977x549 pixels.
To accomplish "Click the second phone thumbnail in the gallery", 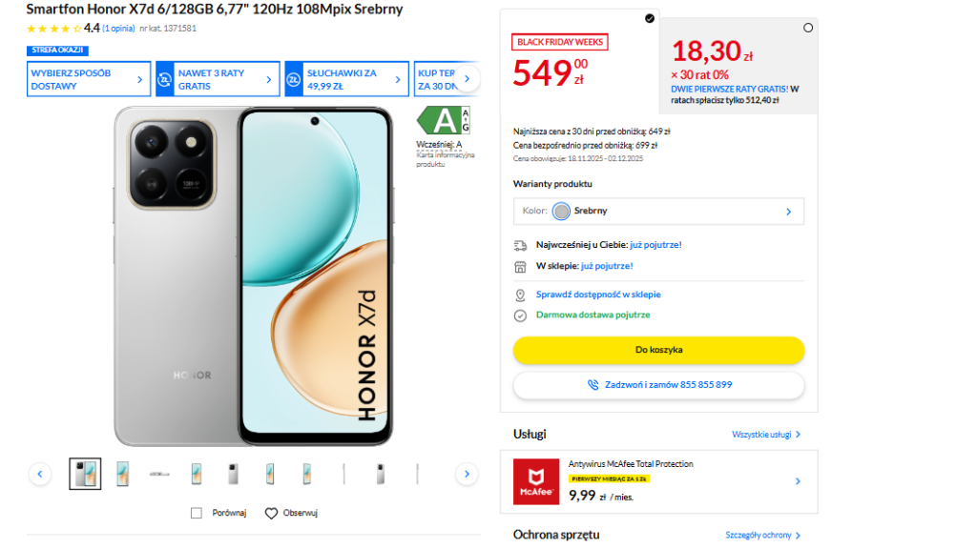I will coord(122,473).
